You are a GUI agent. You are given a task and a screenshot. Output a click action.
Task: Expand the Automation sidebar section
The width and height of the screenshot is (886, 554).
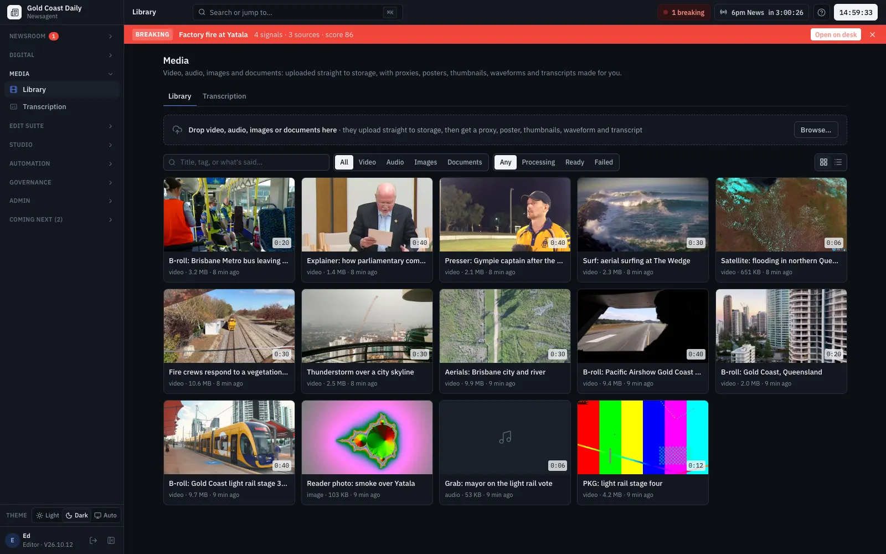(x=61, y=163)
